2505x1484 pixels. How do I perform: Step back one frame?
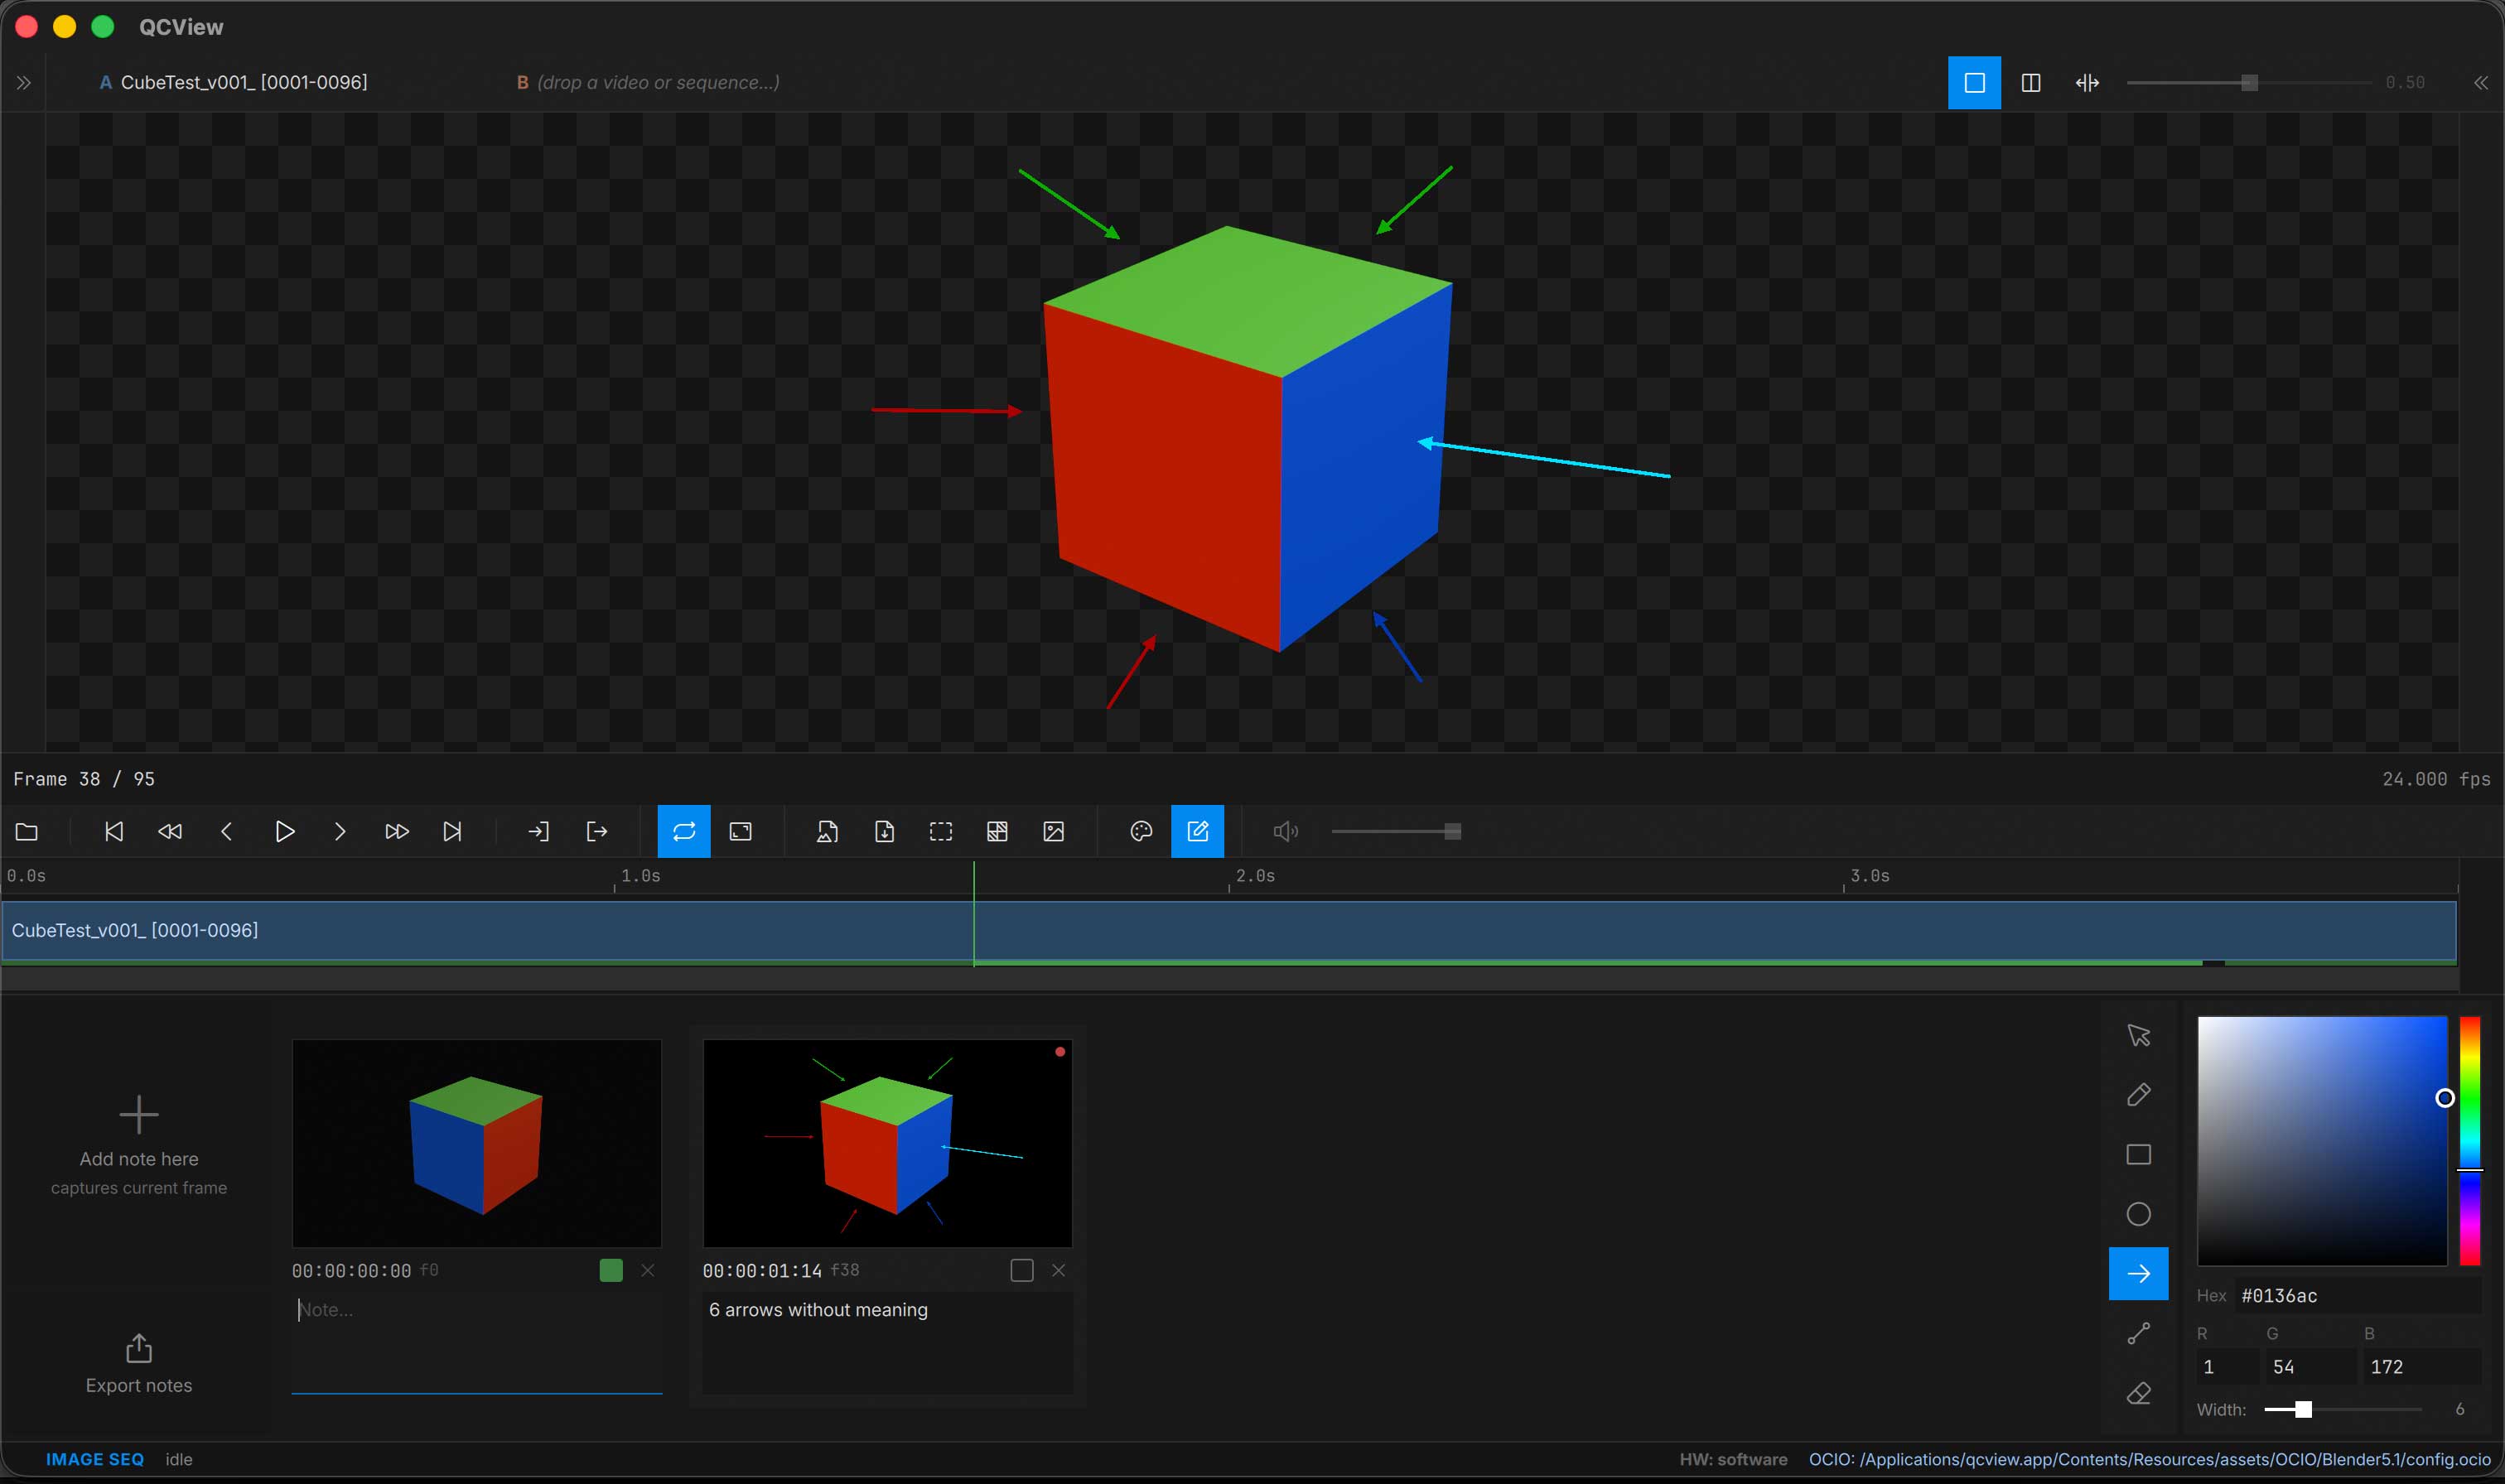pos(227,832)
